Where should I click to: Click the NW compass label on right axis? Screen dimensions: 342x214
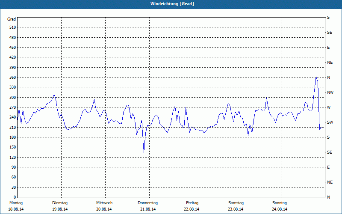(x=330, y=92)
